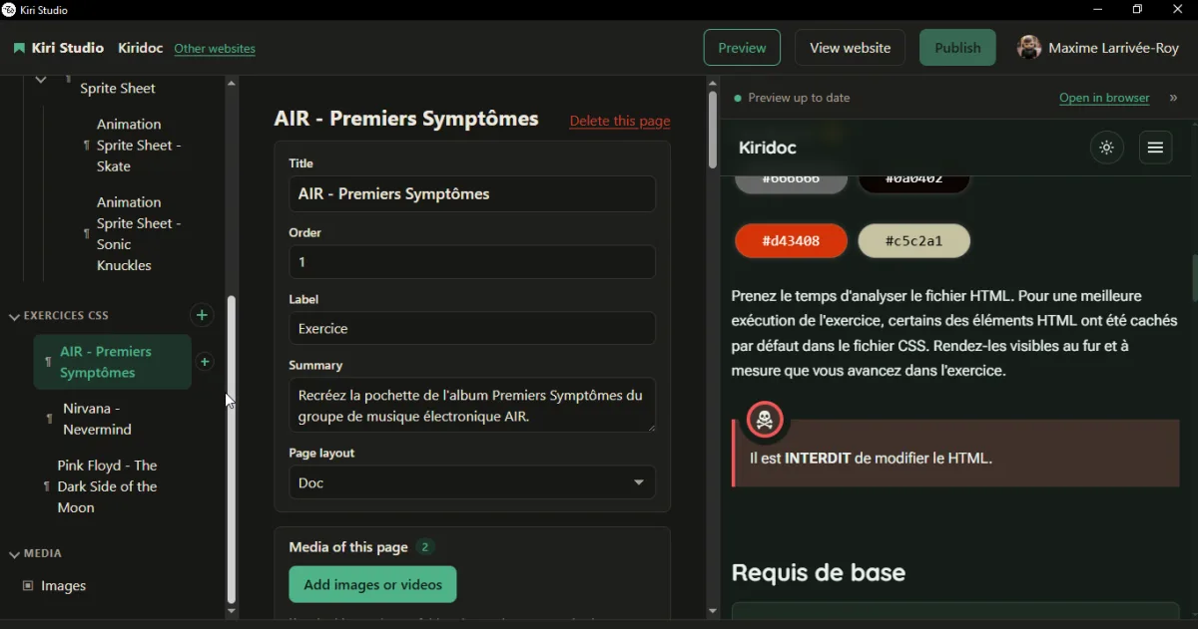Click the paragraph icon beside Pink Floyd page
The image size is (1198, 629).
pos(46,486)
